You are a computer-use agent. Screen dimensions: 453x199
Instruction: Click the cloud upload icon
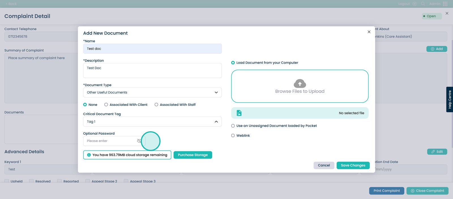300,84
